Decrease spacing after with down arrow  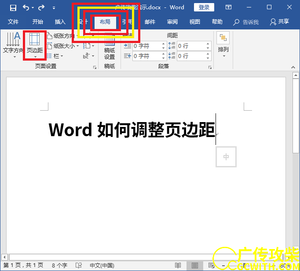[208, 58]
